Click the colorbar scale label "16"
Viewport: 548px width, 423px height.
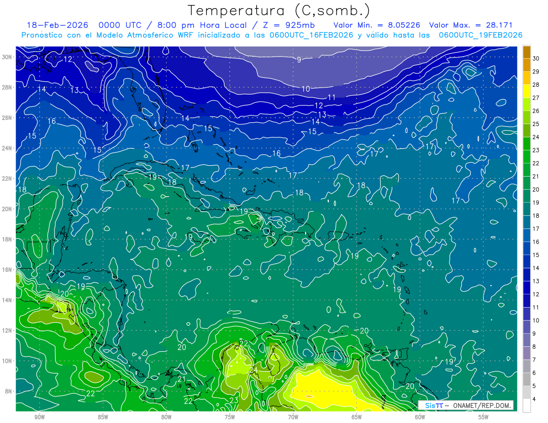(536, 242)
